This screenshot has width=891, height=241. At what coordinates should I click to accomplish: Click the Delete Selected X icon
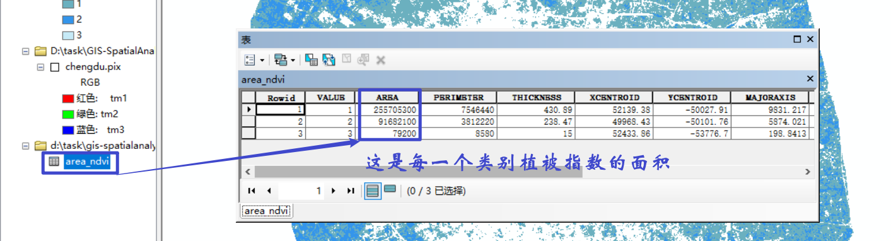381,61
